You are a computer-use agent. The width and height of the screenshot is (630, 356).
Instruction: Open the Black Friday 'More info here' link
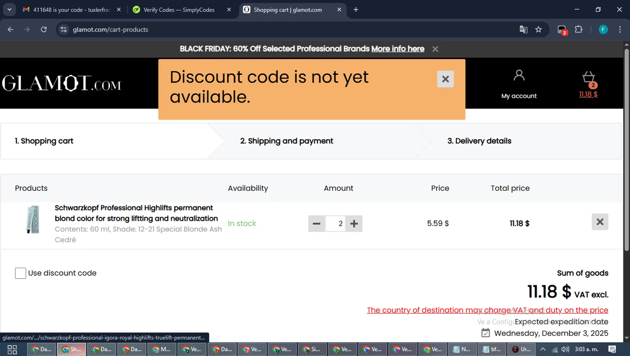point(398,49)
